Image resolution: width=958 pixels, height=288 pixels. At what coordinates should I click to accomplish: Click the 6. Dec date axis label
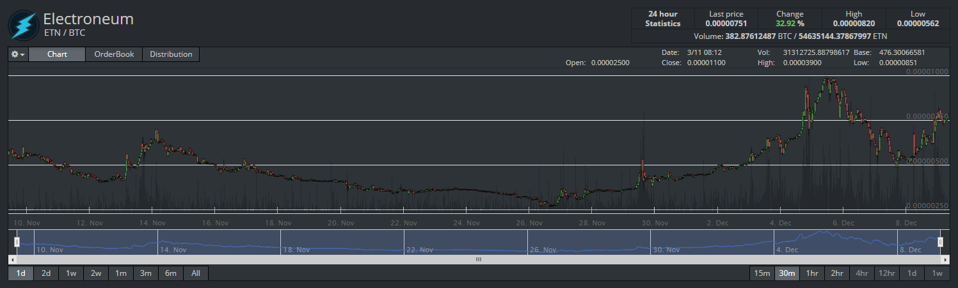point(843,223)
